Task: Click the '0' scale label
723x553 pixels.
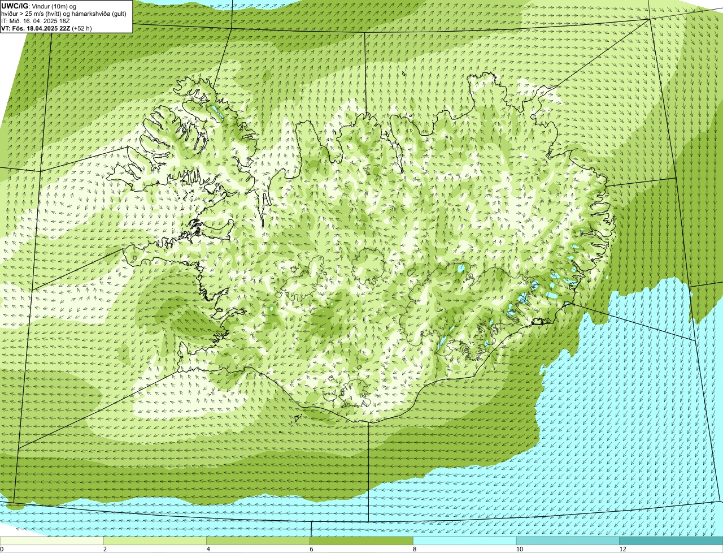Action: click(x=2, y=549)
